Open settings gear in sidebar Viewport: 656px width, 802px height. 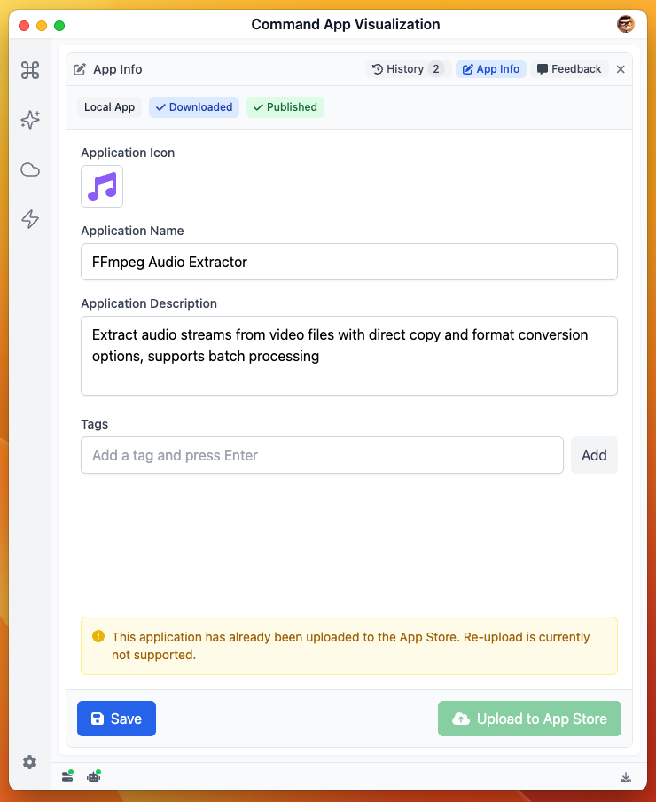pyautogui.click(x=29, y=762)
